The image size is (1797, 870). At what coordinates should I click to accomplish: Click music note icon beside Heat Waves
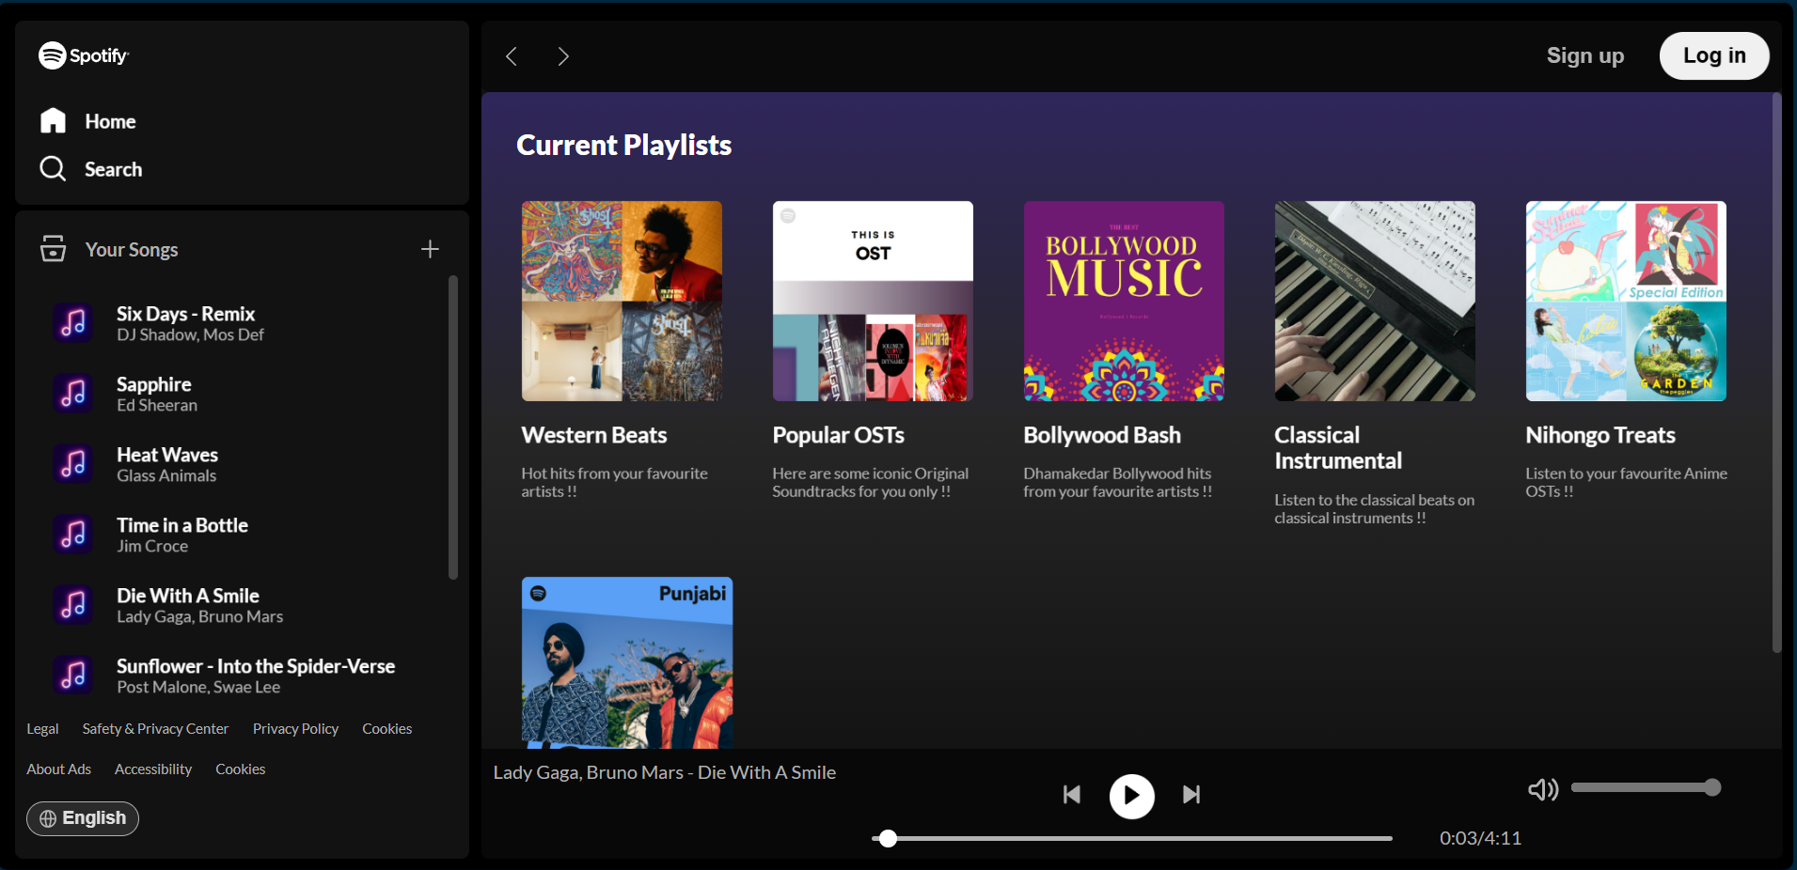(x=73, y=464)
